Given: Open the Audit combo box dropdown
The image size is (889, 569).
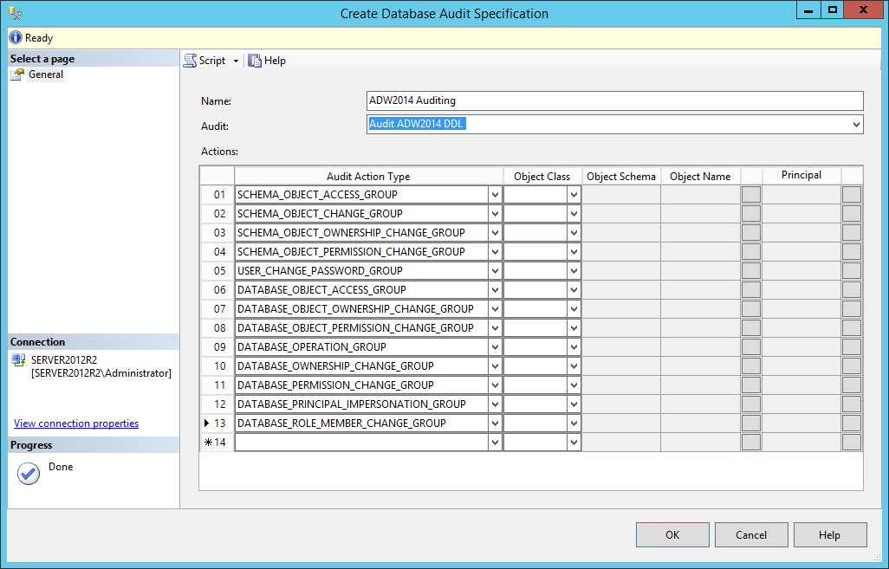Looking at the screenshot, I should (x=856, y=125).
